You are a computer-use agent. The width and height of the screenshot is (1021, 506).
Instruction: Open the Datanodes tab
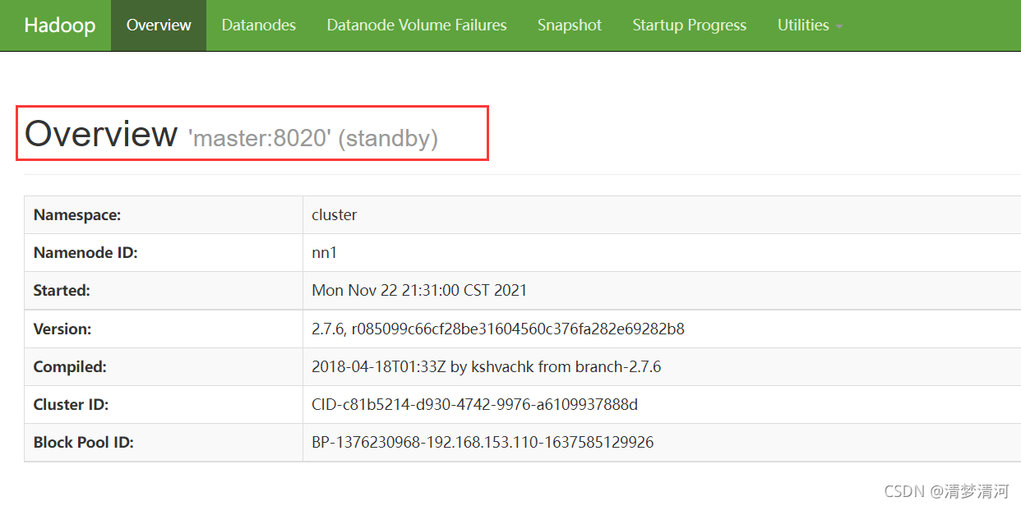point(259,25)
